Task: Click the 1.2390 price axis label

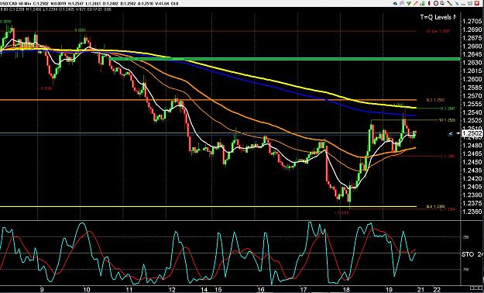Action: (472, 195)
